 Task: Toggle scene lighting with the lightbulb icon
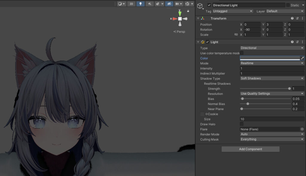140,4
